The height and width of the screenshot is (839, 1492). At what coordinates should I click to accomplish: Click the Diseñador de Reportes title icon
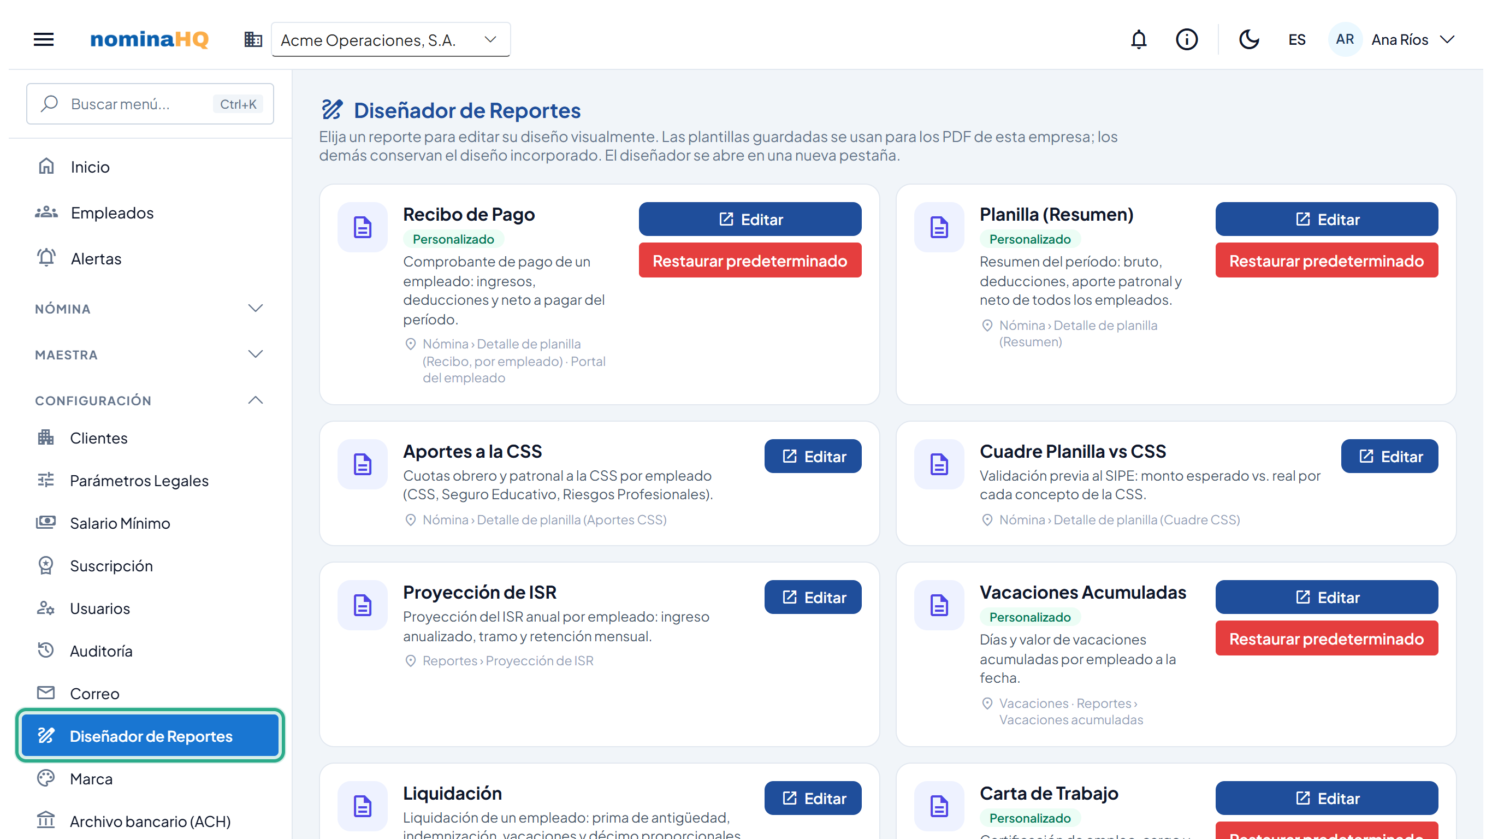click(x=332, y=110)
